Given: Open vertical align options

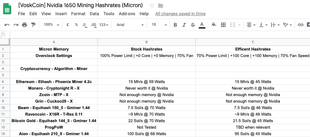Looking at the screenshot, I should point(263,25).
